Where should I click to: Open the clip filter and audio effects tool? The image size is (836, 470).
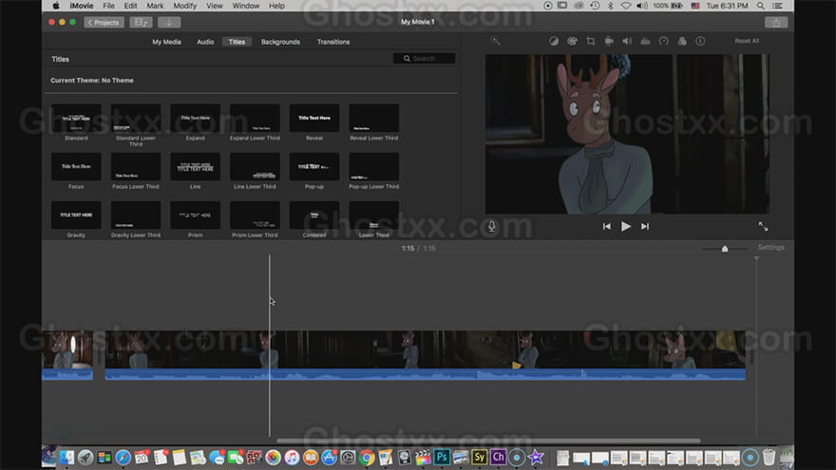[x=682, y=41]
